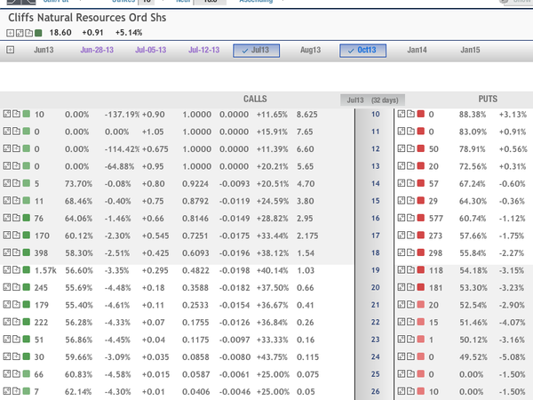Screen dimensions: 533x400
Task: Click the put implied volatility 88.38%
Action: [473, 115]
